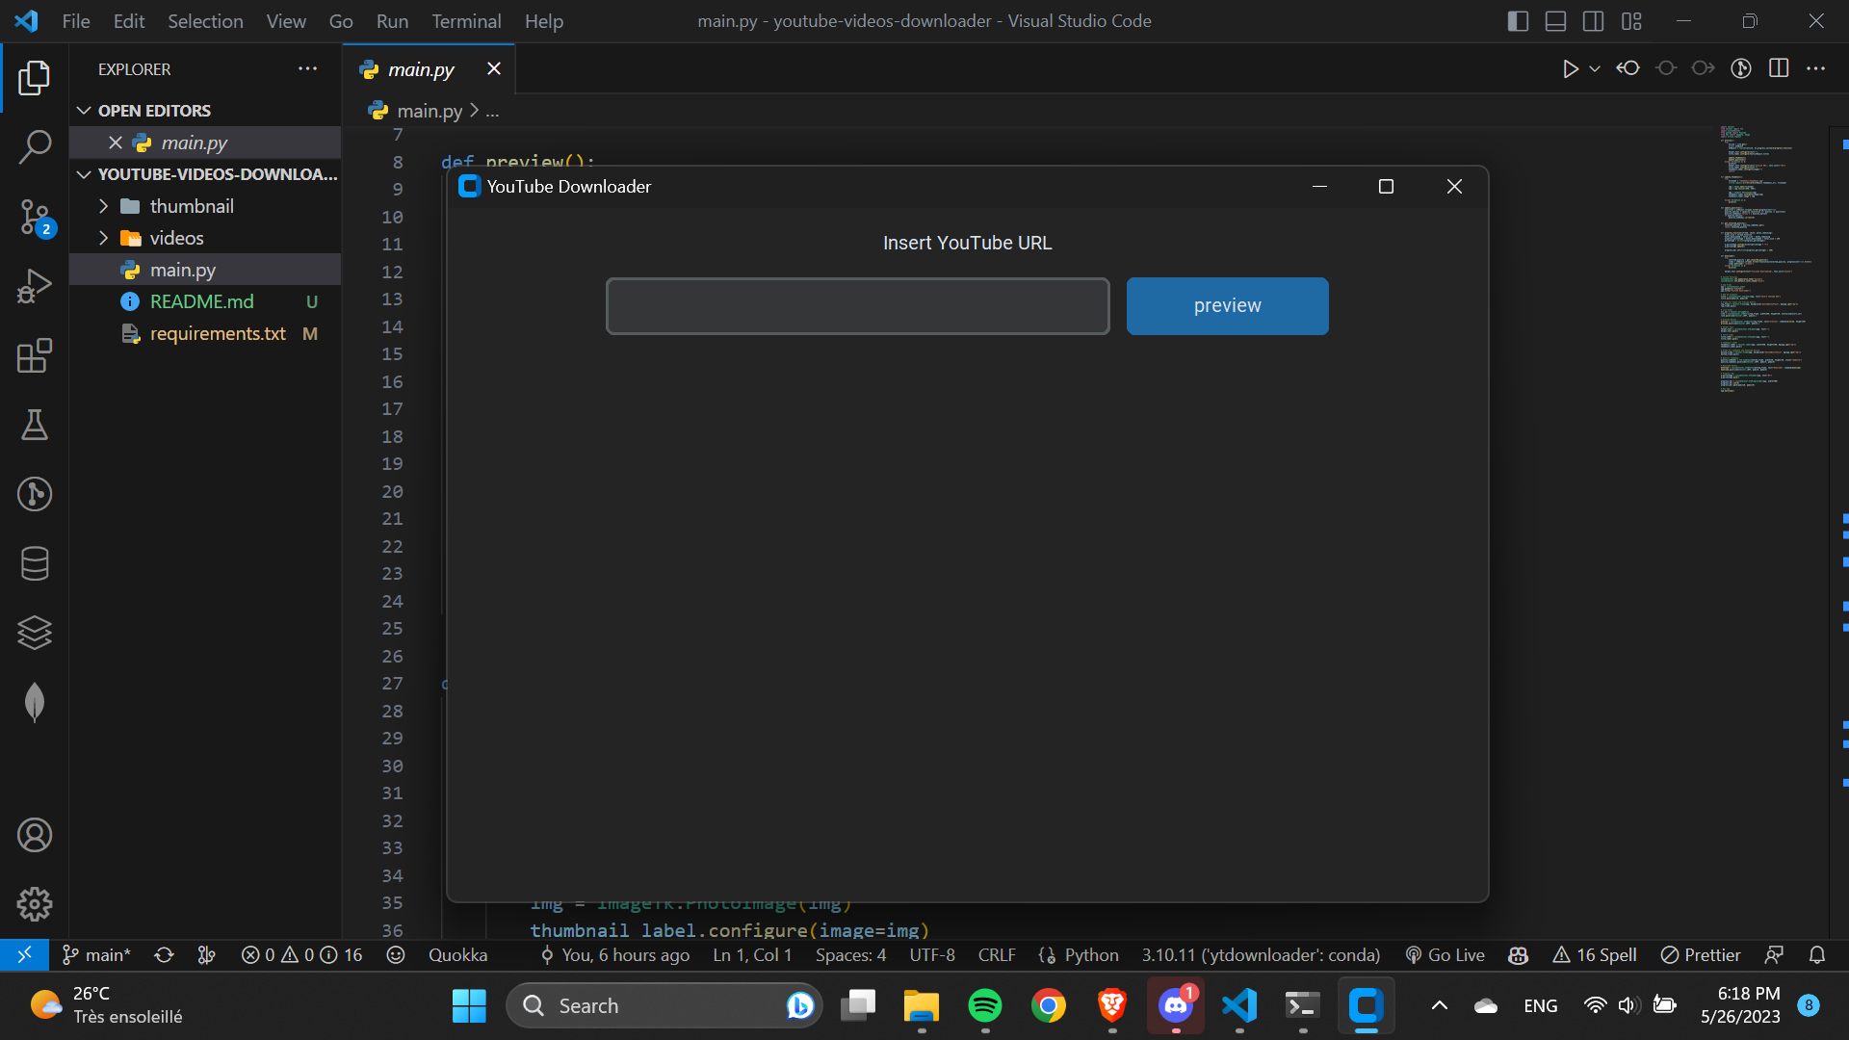The image size is (1849, 1040).
Task: Toggle the Primary Side Bar layout button
Action: [1518, 21]
